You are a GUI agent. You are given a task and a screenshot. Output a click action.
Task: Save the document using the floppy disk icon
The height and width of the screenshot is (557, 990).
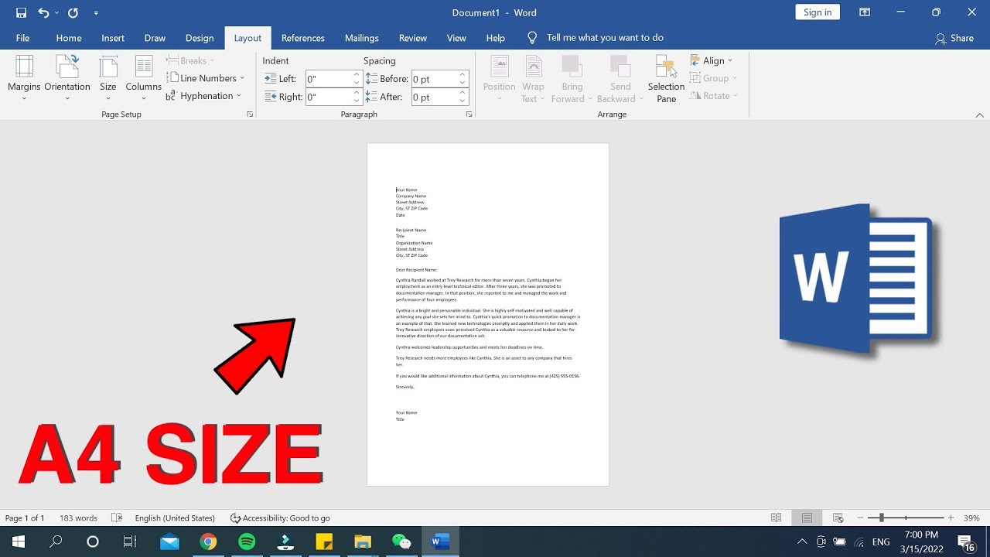[21, 12]
